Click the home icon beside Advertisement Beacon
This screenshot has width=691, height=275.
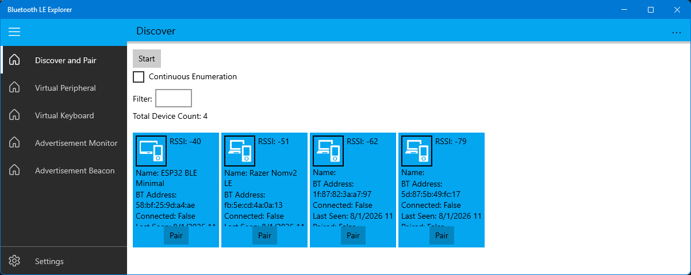pos(15,171)
